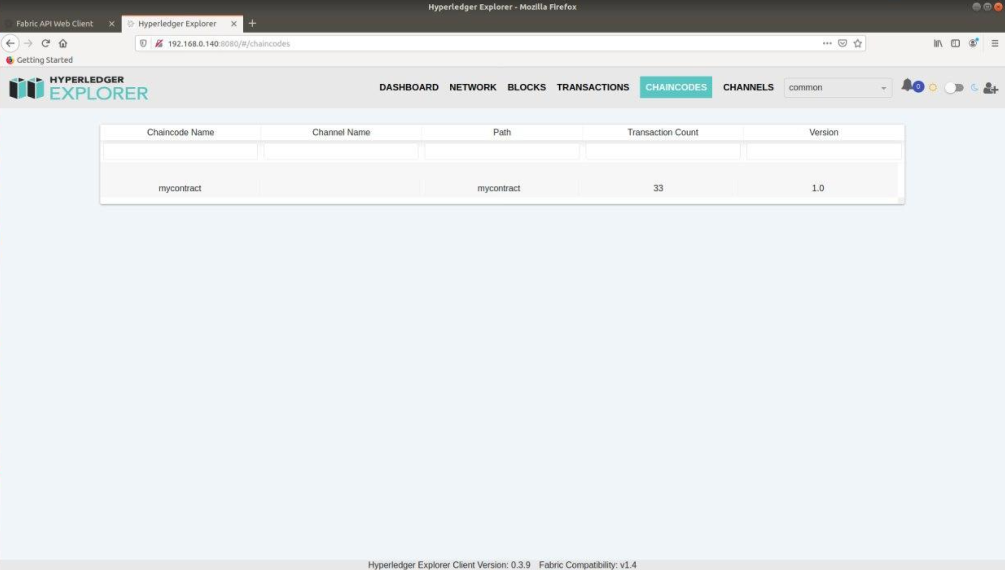Go to the TRANSACTIONS page
The image size is (1006, 572).
[593, 88]
